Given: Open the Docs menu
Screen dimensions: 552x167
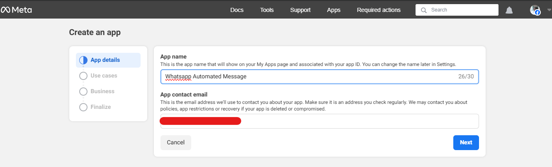Looking at the screenshot, I should [x=237, y=10].
